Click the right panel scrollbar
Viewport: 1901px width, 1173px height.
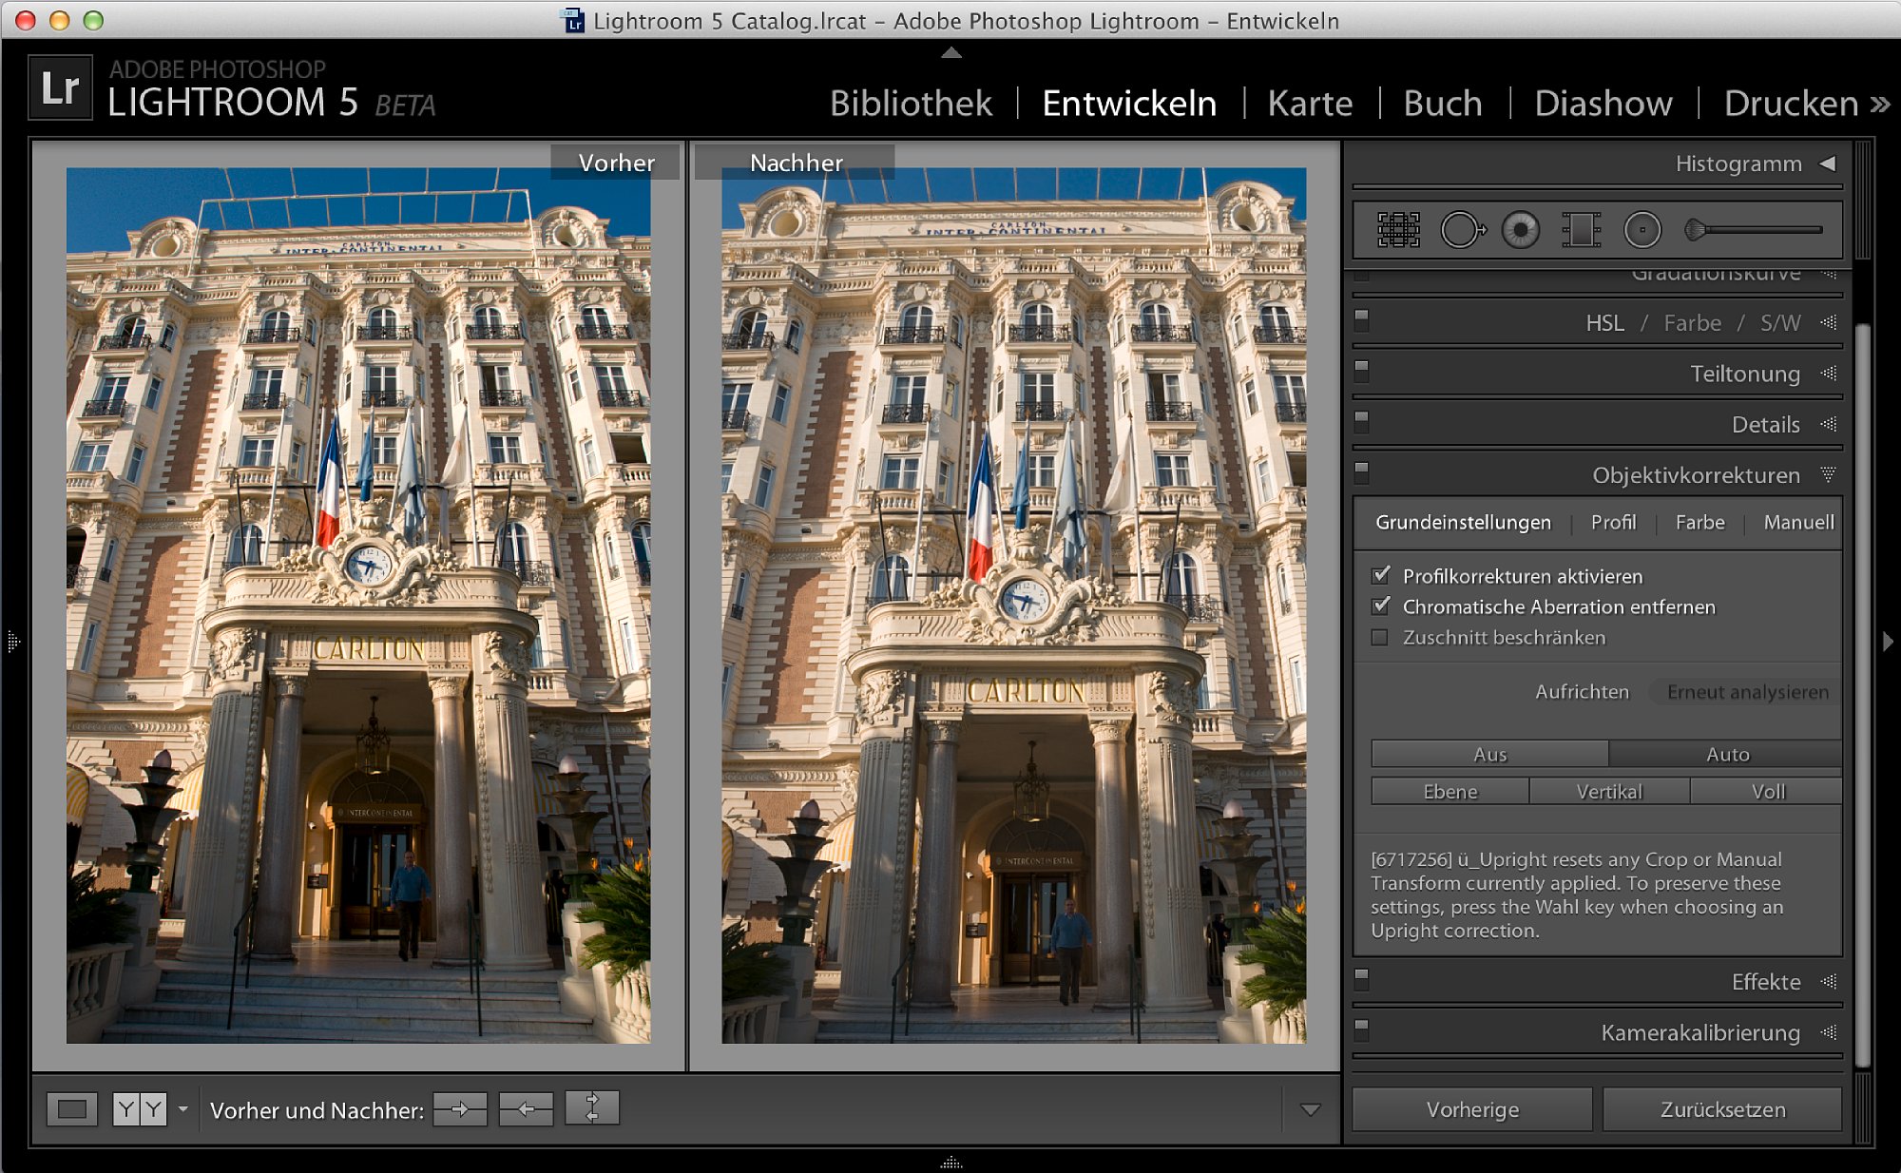(x=1863, y=694)
